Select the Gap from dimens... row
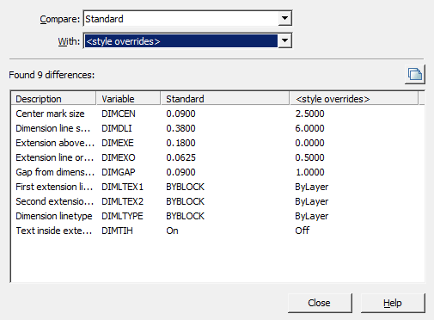The image size is (434, 320). pos(217,172)
